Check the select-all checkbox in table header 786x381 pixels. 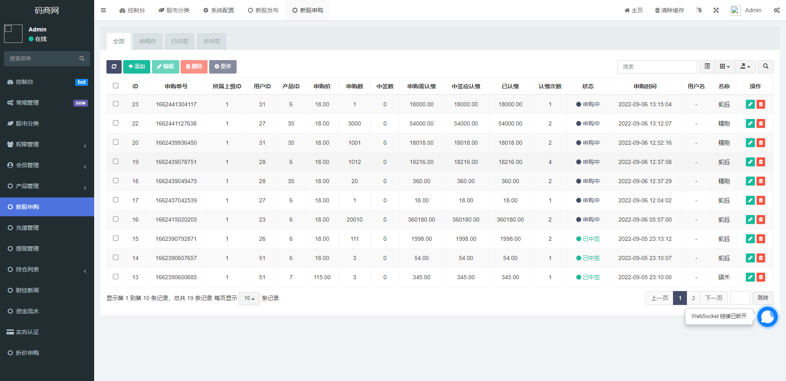(115, 86)
